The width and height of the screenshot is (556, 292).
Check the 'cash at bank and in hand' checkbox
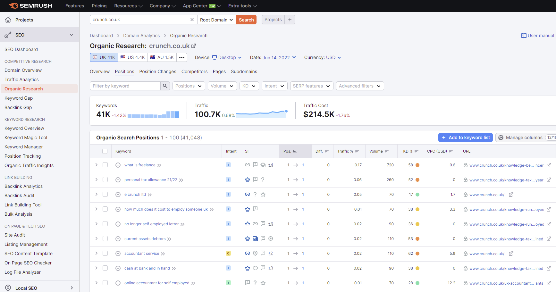click(105, 268)
